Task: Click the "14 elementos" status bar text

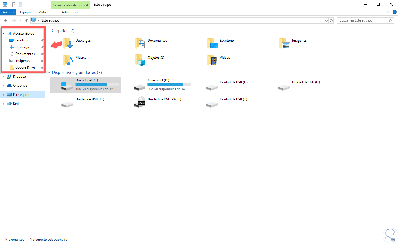Action: coord(14,240)
